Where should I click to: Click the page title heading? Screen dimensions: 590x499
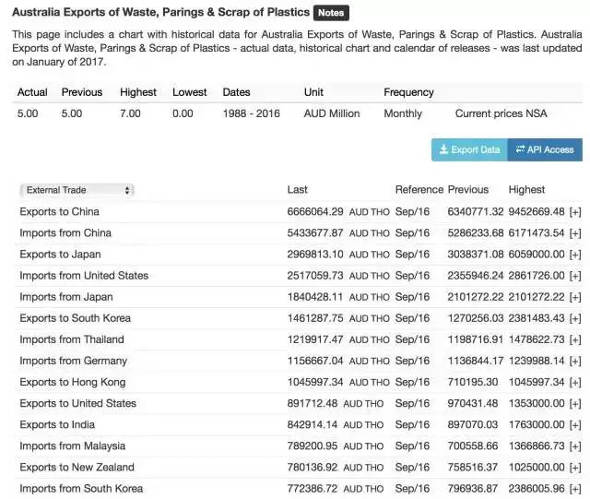(x=160, y=12)
